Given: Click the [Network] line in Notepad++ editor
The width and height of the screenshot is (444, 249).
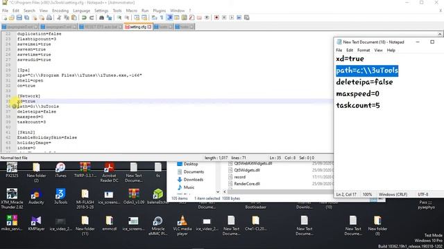Looking at the screenshot, I should point(28,96).
